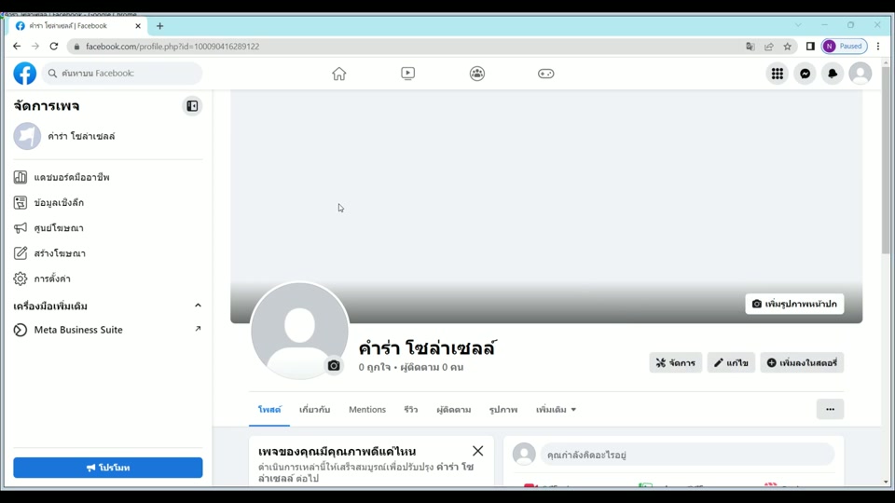Go back with browser back arrow

pyautogui.click(x=17, y=47)
